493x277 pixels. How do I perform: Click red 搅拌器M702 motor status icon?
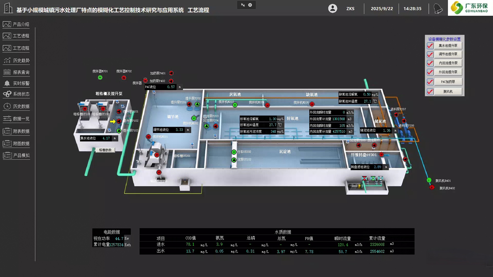[x=124, y=78]
